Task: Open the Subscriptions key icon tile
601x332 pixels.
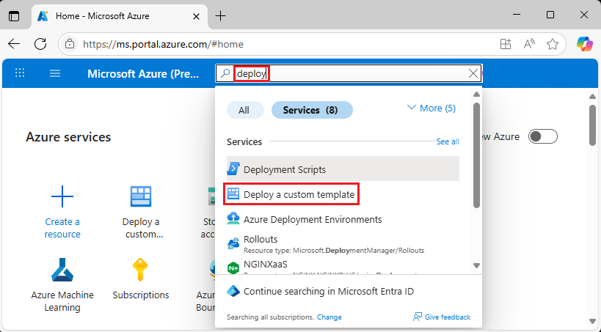Action: pos(141,270)
